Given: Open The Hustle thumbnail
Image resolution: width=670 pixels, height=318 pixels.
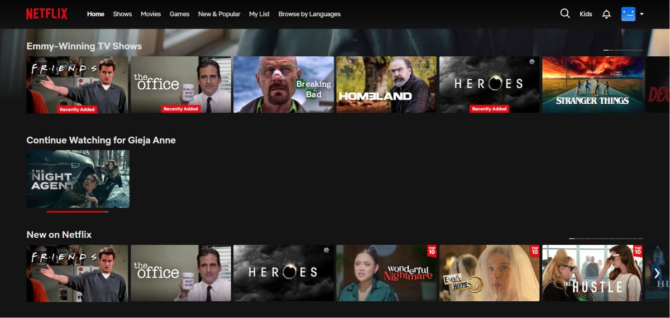Looking at the screenshot, I should click(x=592, y=273).
